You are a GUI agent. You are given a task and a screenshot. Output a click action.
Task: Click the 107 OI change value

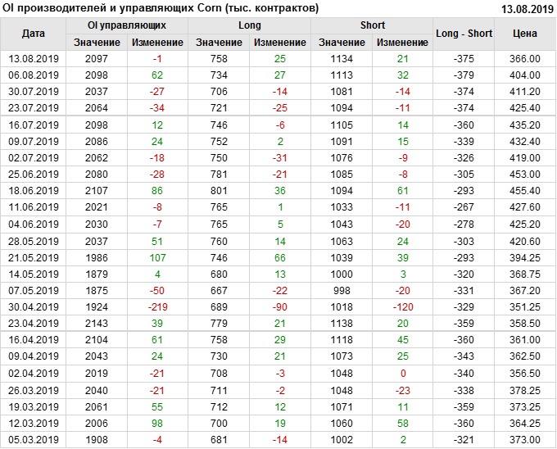[157, 257]
